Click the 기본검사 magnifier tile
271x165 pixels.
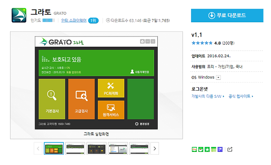[52, 99]
